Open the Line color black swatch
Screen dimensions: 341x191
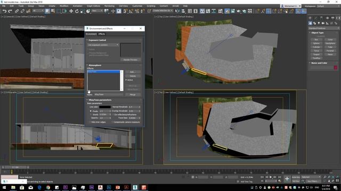[105, 107]
